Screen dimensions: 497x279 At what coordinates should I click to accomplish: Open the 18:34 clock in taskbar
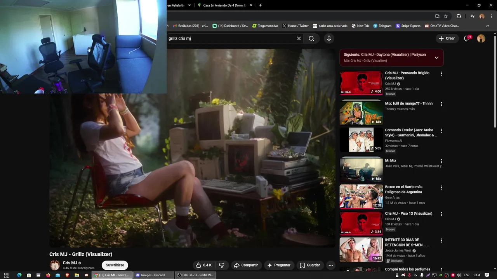tap(477, 275)
